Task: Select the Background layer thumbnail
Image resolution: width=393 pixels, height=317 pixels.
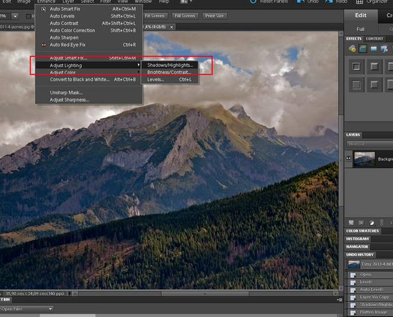Action: click(x=364, y=159)
